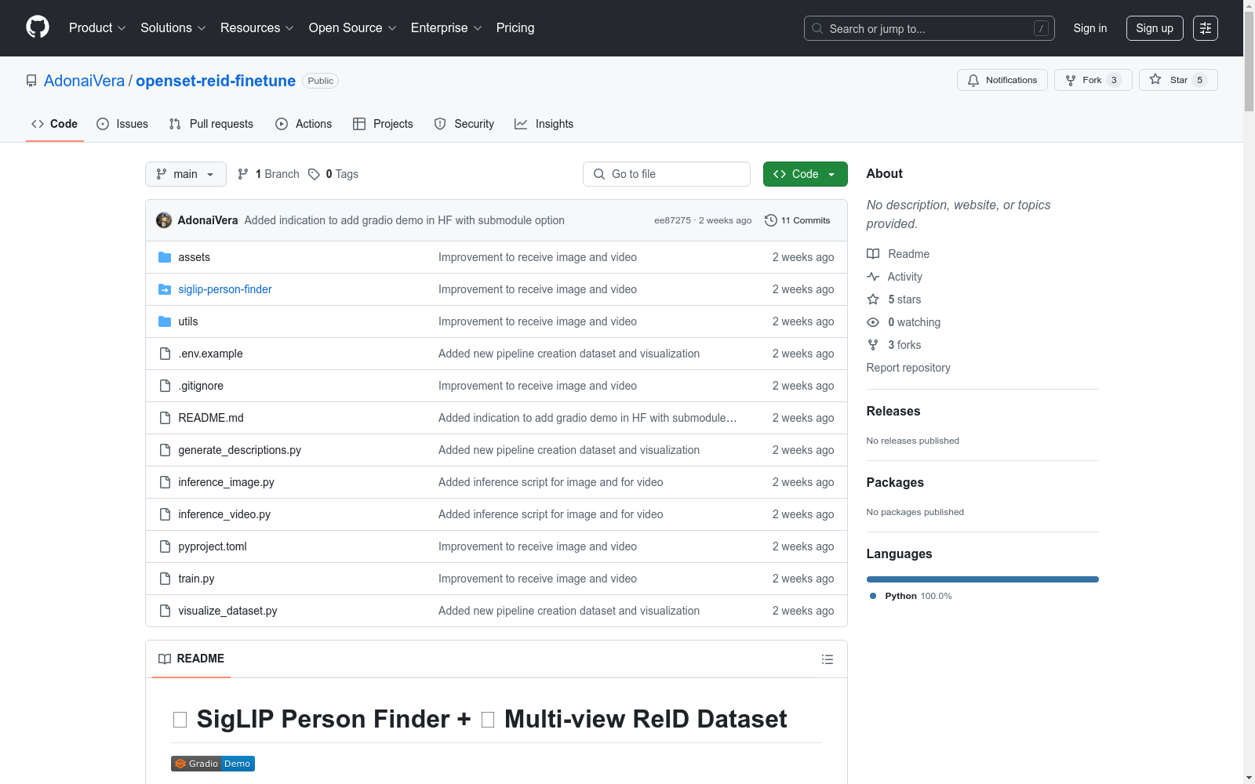Click the train.py file icon

click(165, 579)
